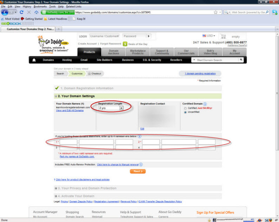
Task: Expand 3. Your Privacy and Domain Protection
Action: coord(56,188)
